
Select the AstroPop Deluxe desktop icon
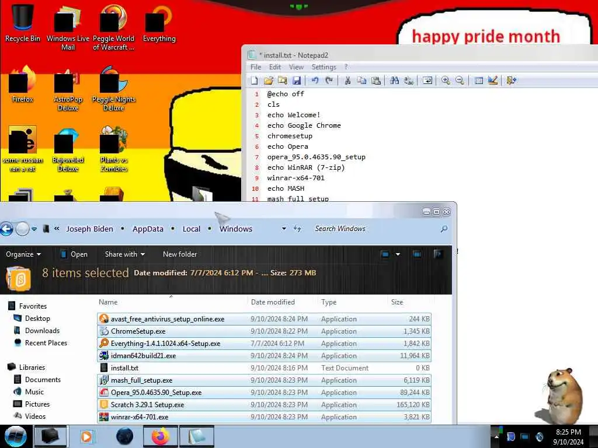click(x=68, y=89)
